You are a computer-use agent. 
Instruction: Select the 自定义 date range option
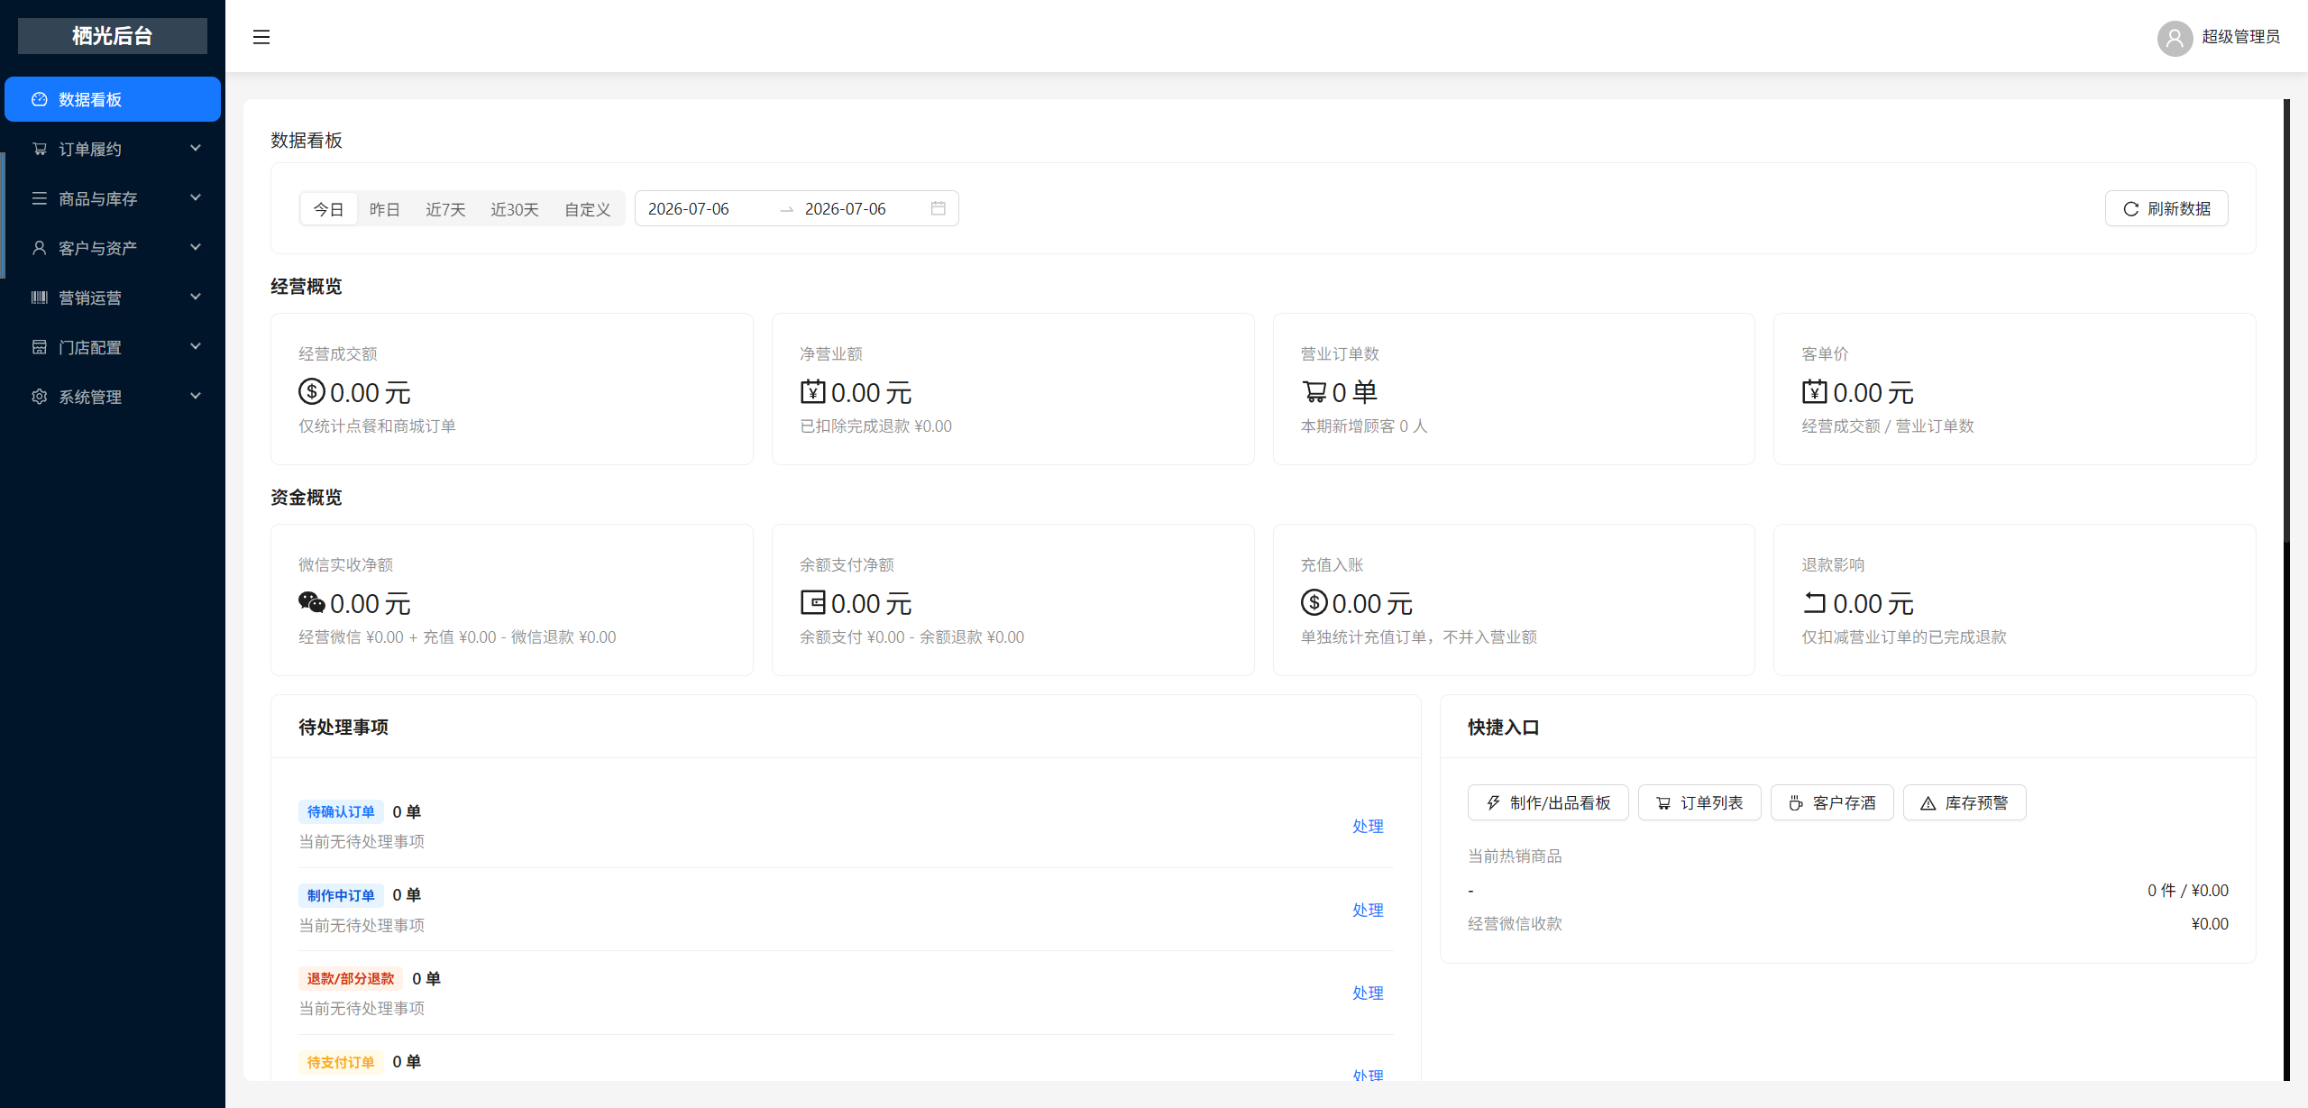[588, 209]
